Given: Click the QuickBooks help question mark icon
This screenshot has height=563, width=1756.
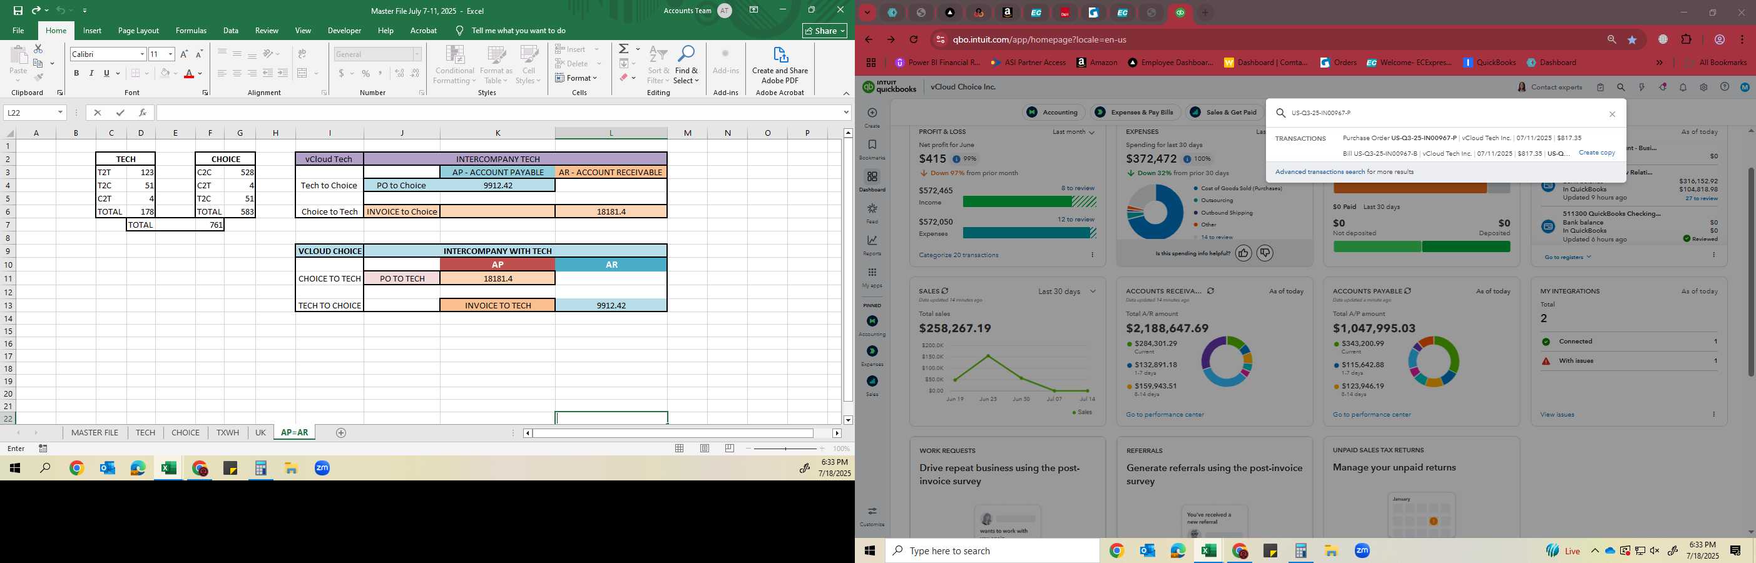Looking at the screenshot, I should (x=1724, y=87).
